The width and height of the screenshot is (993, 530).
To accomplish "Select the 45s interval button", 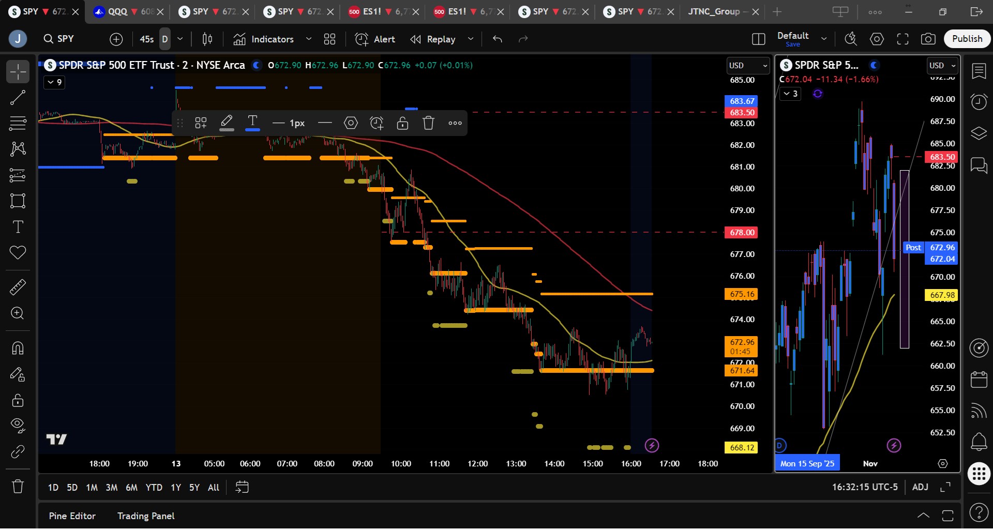I will point(147,39).
